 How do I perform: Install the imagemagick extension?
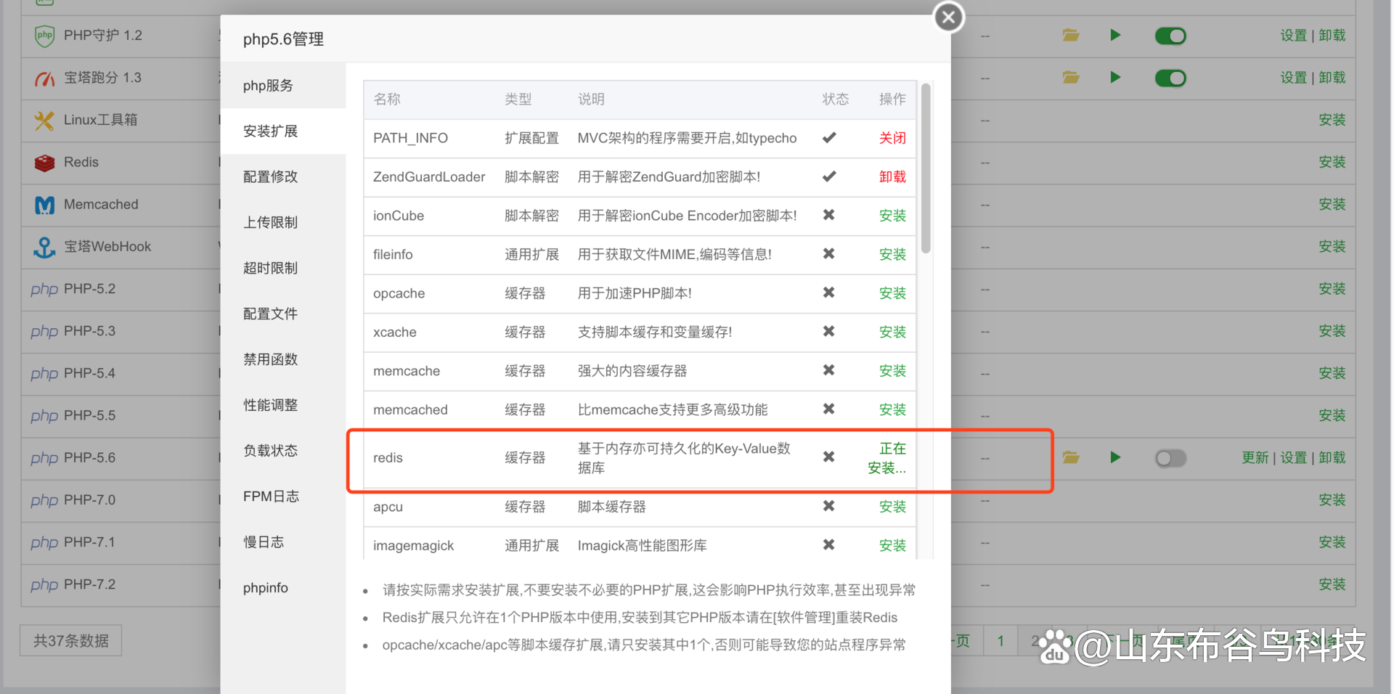(892, 546)
